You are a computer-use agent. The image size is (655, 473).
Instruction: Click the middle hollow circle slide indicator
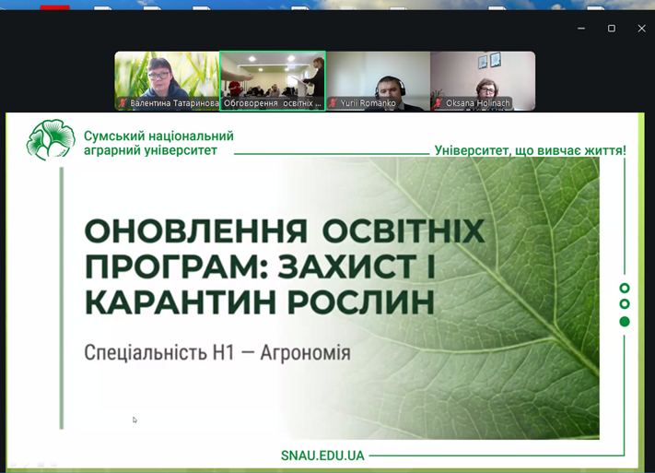(625, 304)
